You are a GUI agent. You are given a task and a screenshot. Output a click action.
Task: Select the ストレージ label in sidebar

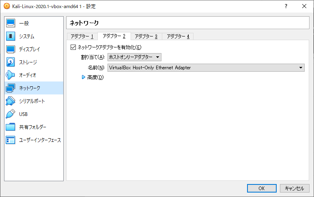coord(28,62)
